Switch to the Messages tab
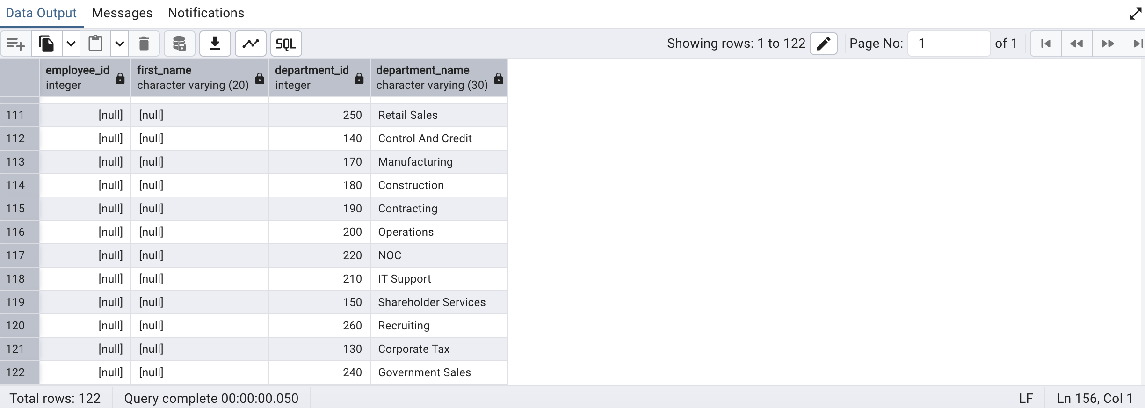This screenshot has width=1145, height=408. click(122, 13)
